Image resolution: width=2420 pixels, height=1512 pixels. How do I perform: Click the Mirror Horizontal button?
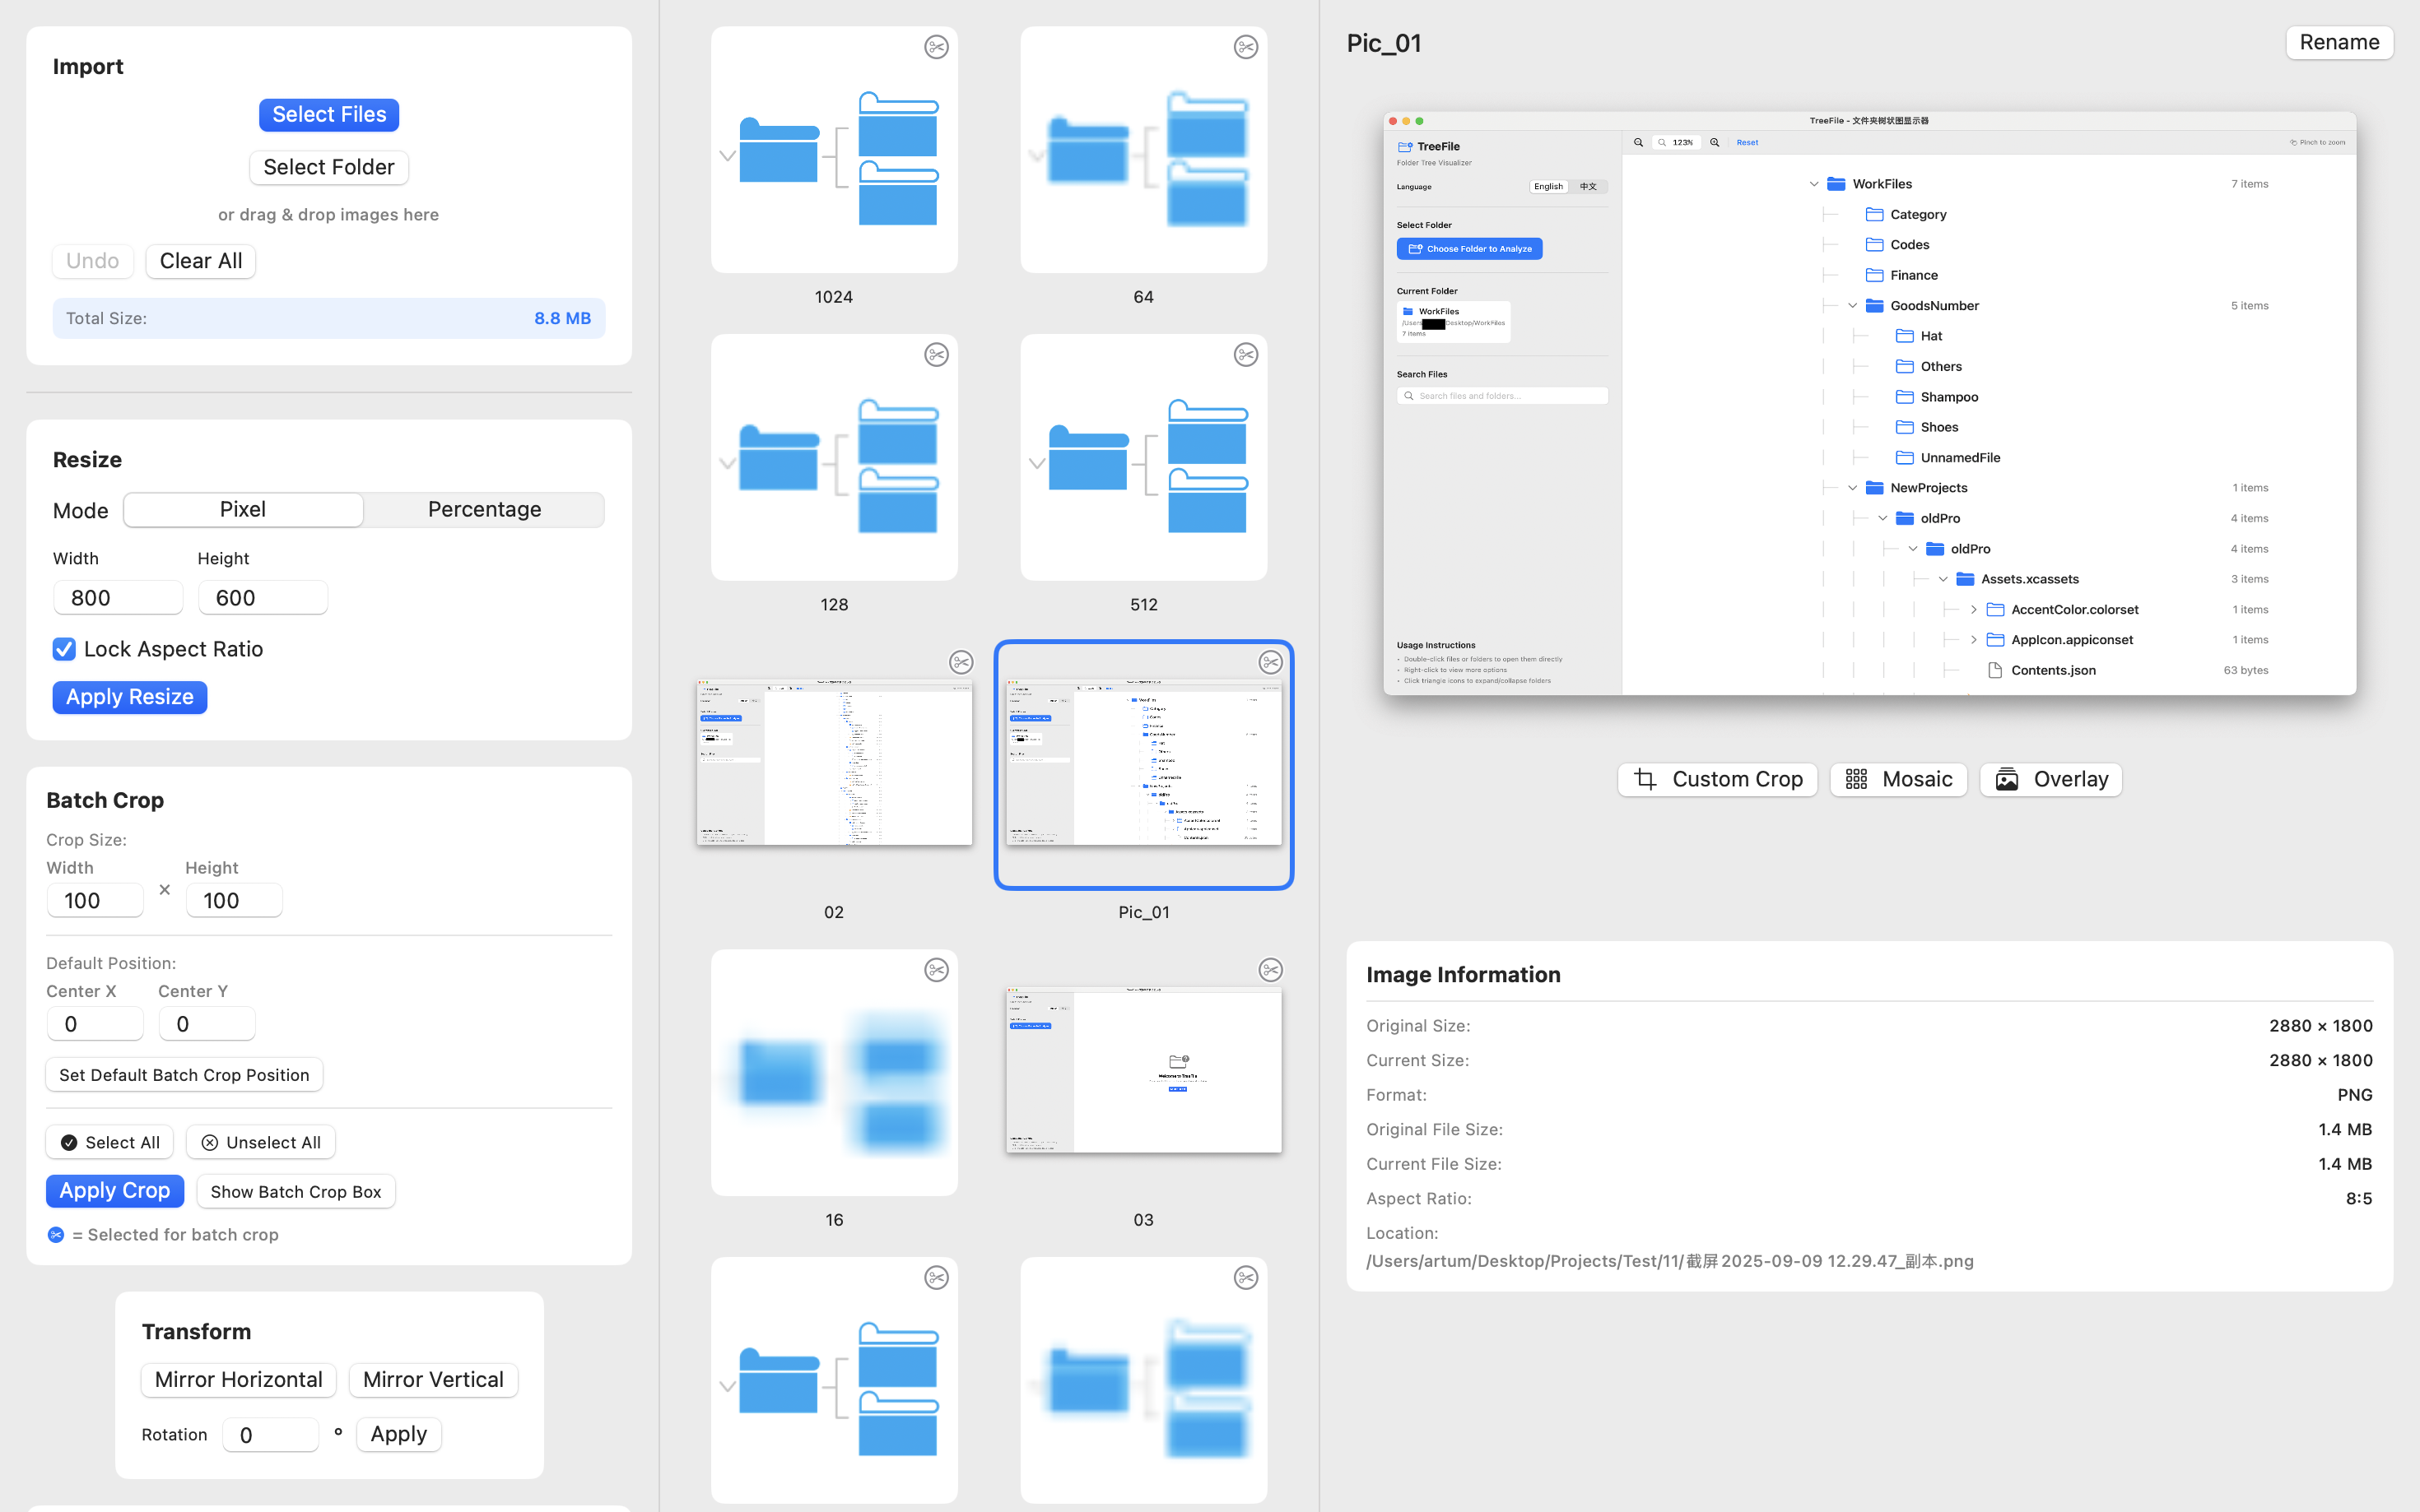pos(238,1379)
